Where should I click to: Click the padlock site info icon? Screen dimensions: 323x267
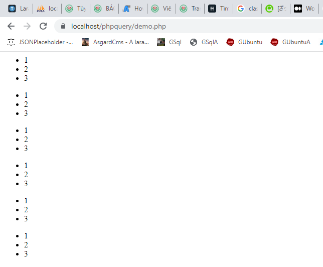point(63,27)
